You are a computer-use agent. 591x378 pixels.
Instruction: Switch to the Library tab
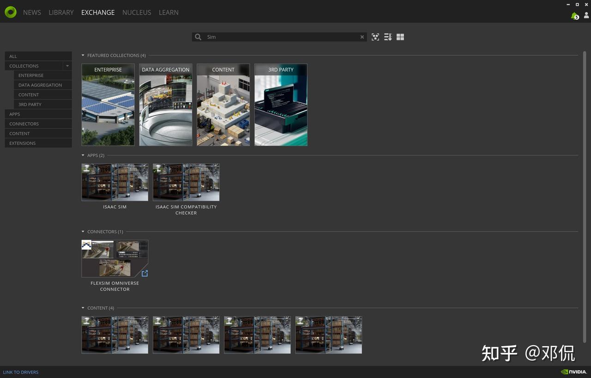pos(61,12)
